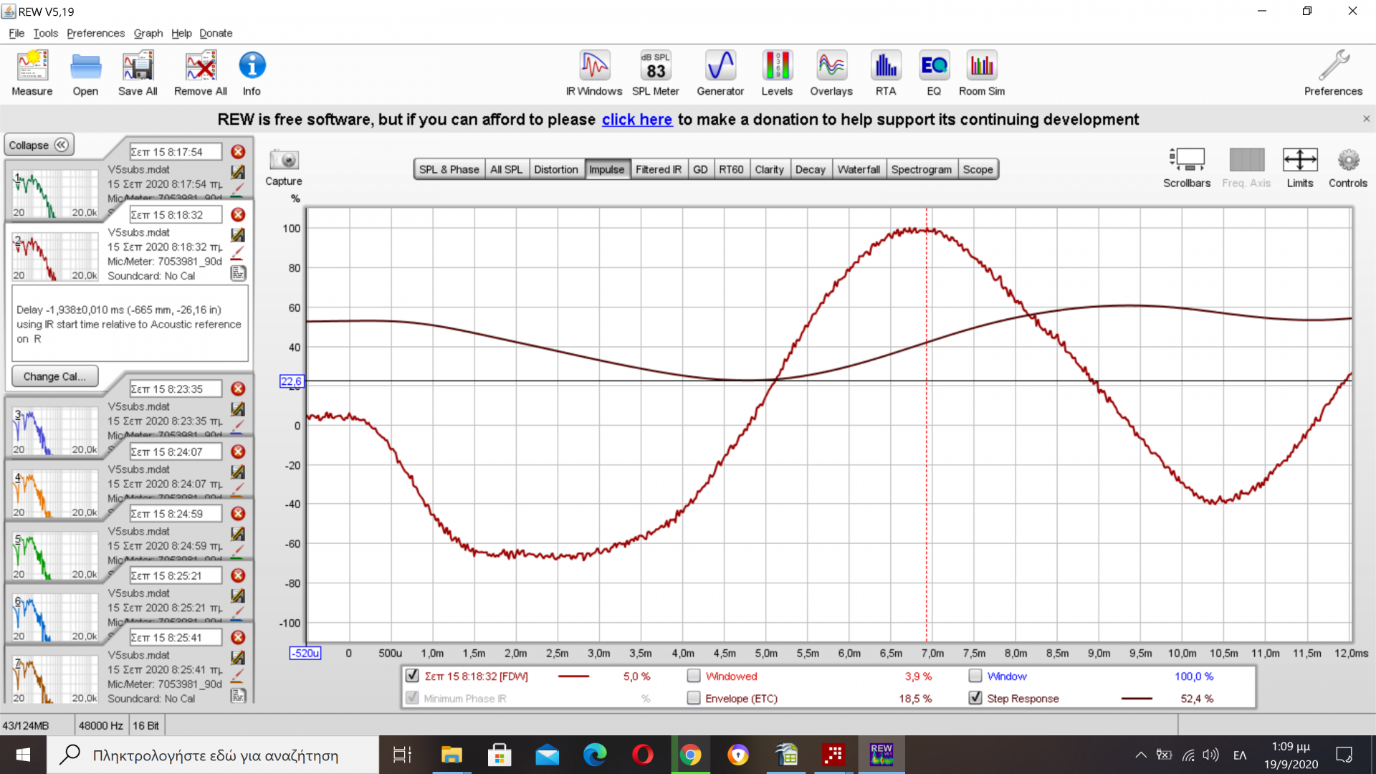Image resolution: width=1376 pixels, height=774 pixels.
Task: Open graph Limits settings
Action: (x=1299, y=161)
